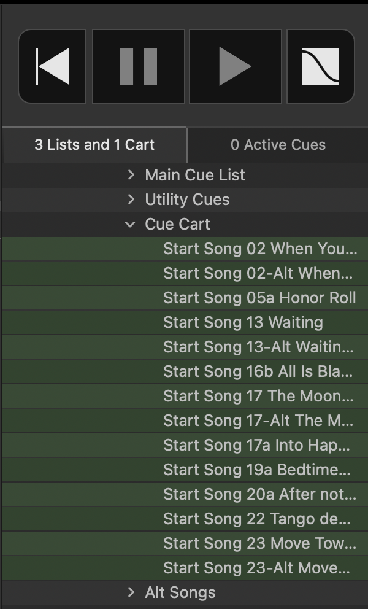Choose Start Song 20a After not cue
Image resolution: width=368 pixels, height=609 pixels.
point(185,494)
